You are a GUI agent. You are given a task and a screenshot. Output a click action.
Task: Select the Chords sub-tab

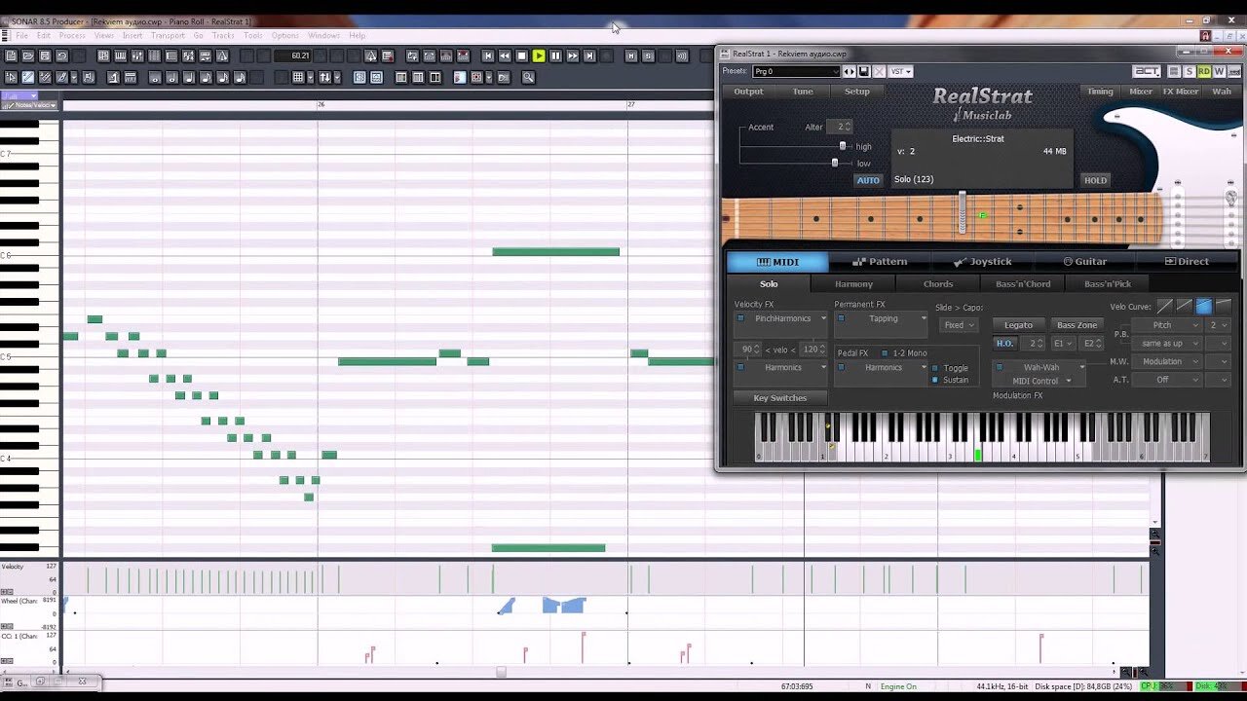(938, 284)
